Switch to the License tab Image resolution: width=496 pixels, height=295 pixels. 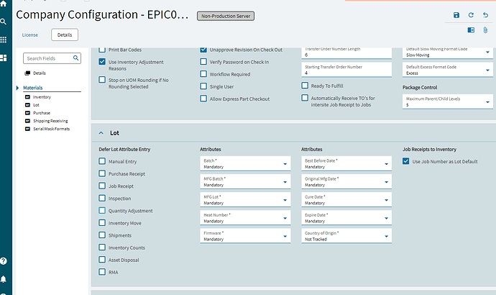pyautogui.click(x=30, y=35)
